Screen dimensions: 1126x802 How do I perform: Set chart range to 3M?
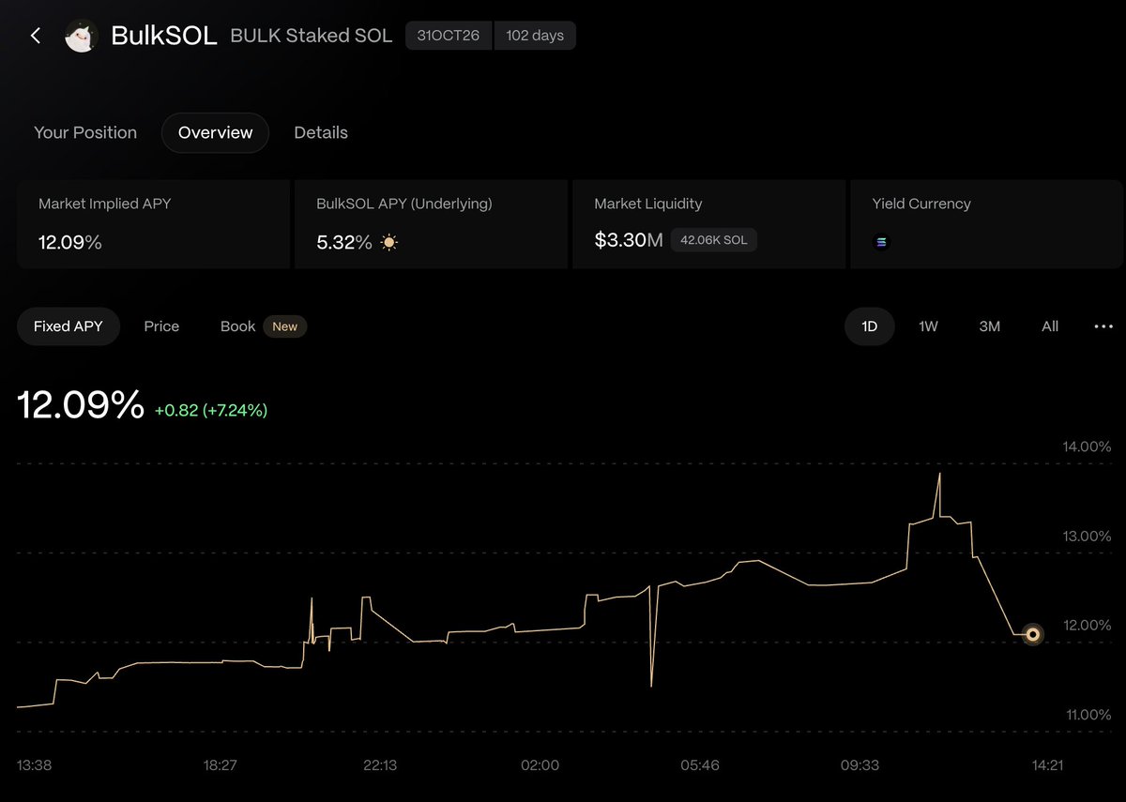[989, 326]
